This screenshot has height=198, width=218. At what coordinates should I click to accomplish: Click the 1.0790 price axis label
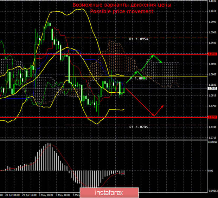tap(212, 106)
